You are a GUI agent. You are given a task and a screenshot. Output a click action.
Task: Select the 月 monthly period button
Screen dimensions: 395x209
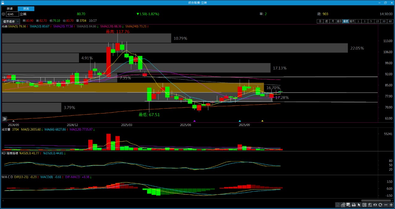pyautogui.click(x=333, y=21)
